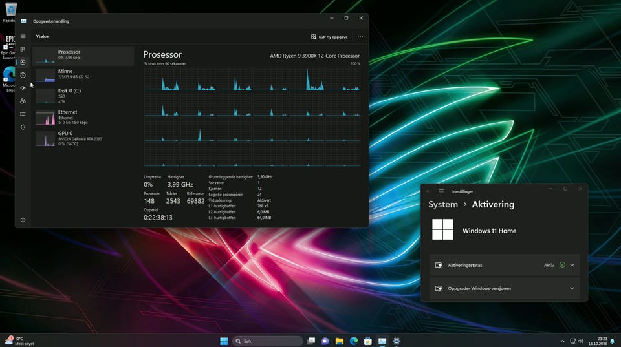Click the thread count '2543'

coord(173,201)
